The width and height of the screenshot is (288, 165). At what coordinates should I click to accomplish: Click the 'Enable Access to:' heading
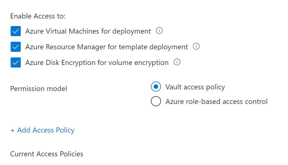[x=38, y=16]
